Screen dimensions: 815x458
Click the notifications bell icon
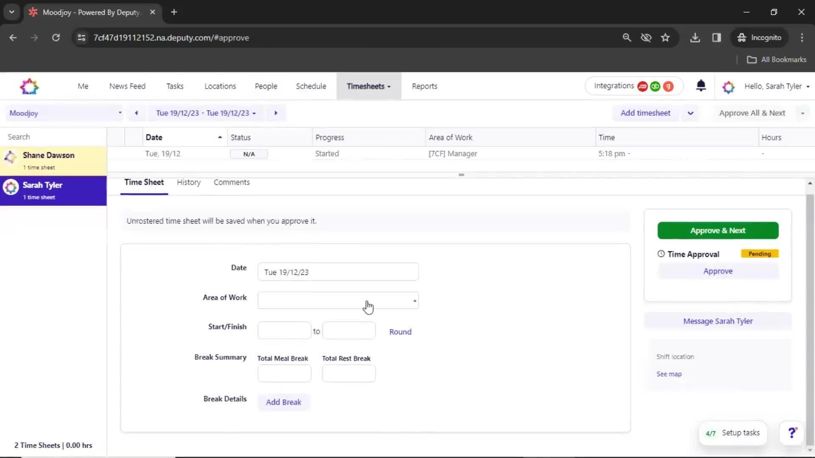701,86
